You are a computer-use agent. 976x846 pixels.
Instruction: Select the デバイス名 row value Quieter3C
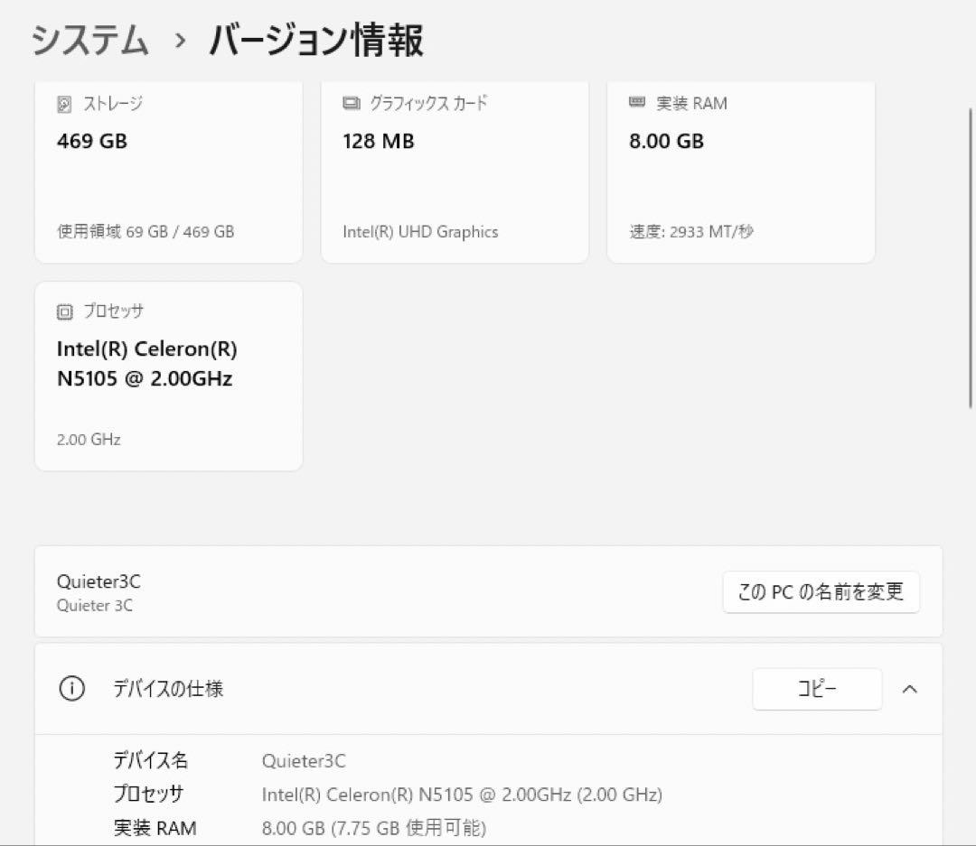coord(301,760)
